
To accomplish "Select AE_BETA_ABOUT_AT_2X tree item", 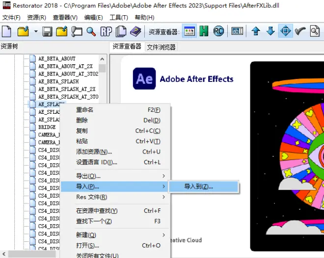I will click(65, 66).
